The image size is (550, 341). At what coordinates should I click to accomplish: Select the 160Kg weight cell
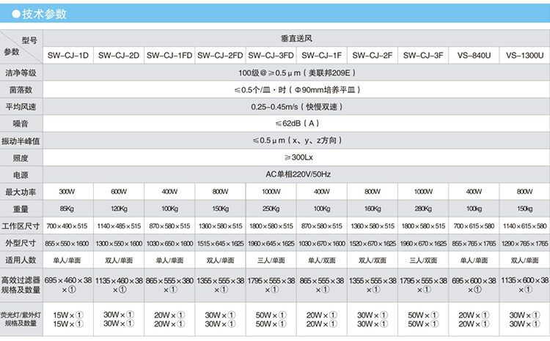tap(373, 209)
